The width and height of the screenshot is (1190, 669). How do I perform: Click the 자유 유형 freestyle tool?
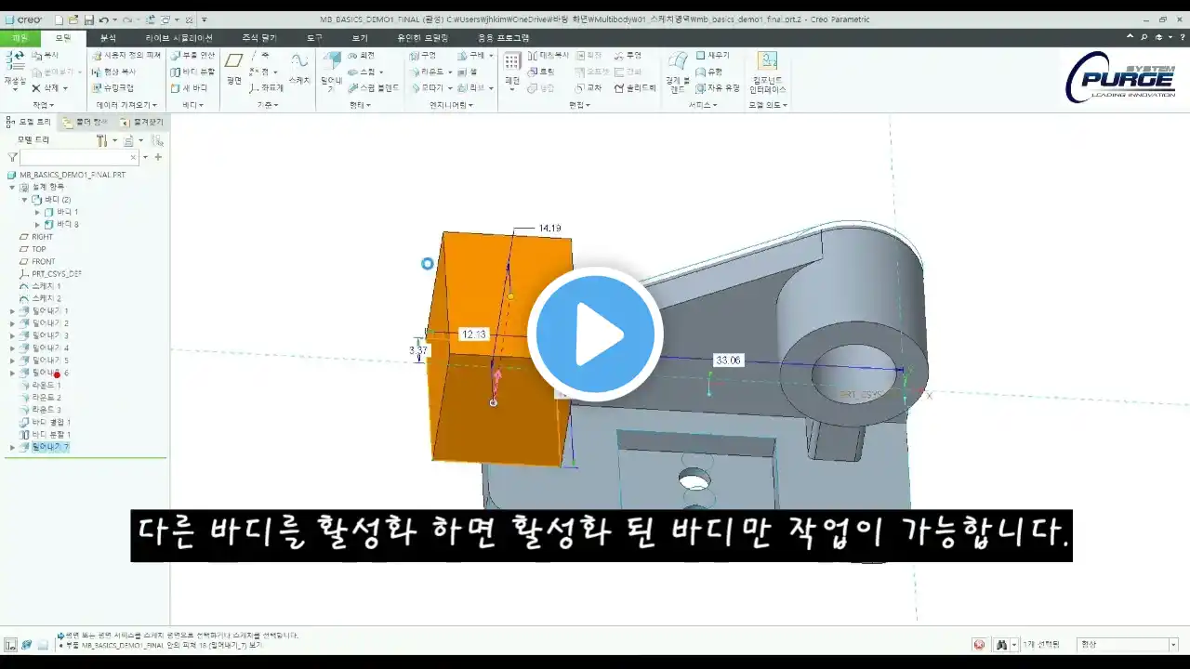point(718,87)
